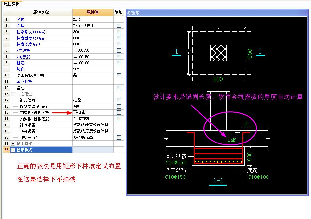Expand the 锚固搭接 group
Viewport: 311px width, 219px height.
(x=13, y=143)
